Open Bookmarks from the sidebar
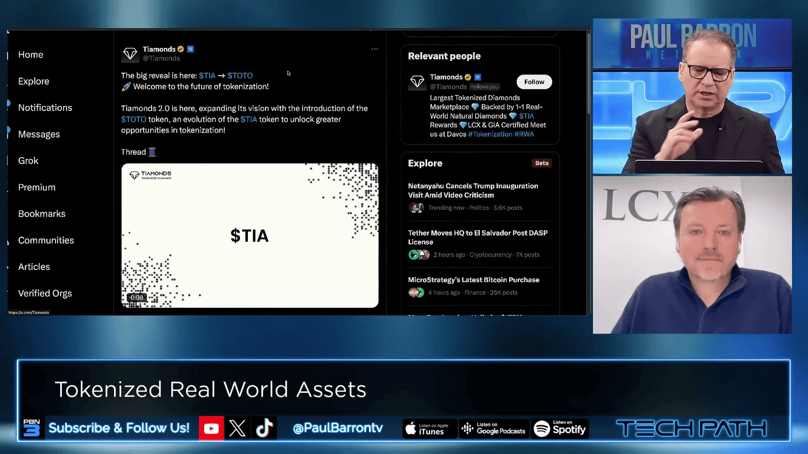808x454 pixels. 42,213
